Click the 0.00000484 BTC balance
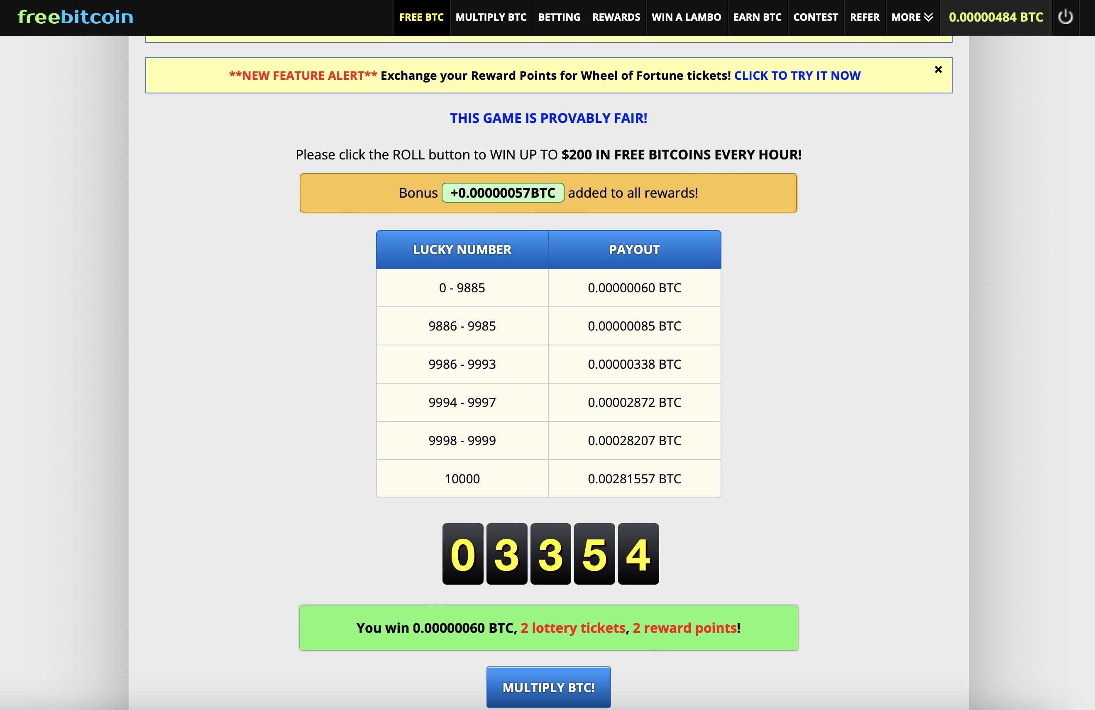This screenshot has height=710, width=1095. (x=996, y=17)
